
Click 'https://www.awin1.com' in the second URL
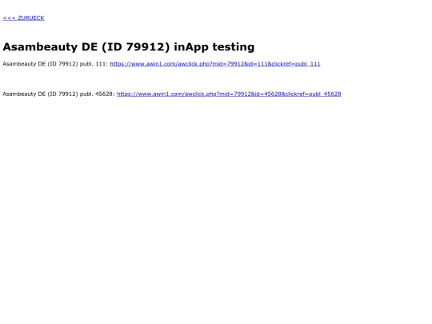point(150,94)
